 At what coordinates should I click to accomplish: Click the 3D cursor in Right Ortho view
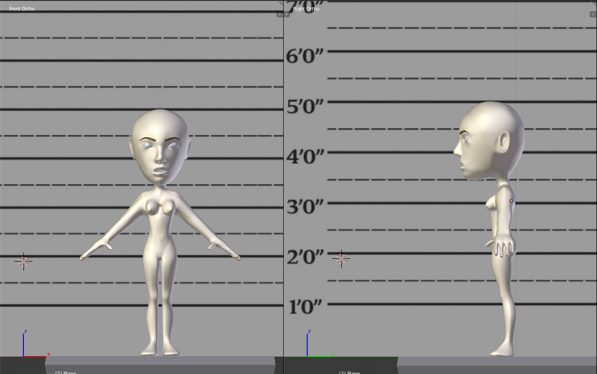click(x=341, y=258)
